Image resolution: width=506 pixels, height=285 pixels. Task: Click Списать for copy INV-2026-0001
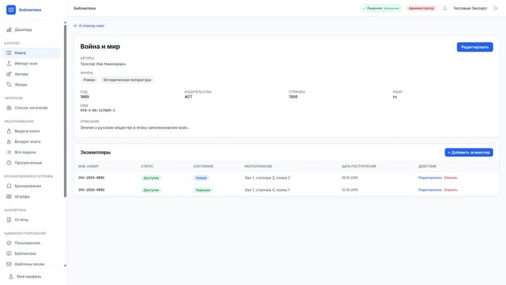point(451,177)
